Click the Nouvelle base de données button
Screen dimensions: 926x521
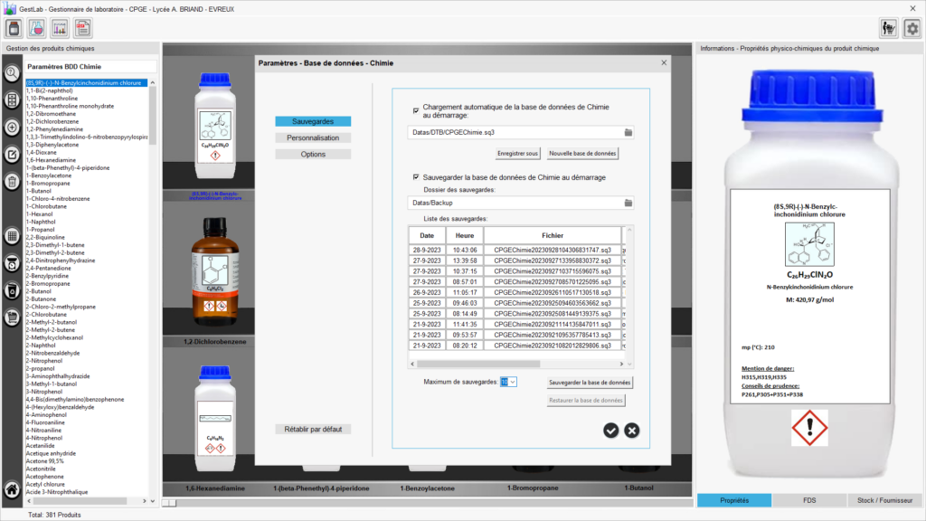[x=583, y=154]
